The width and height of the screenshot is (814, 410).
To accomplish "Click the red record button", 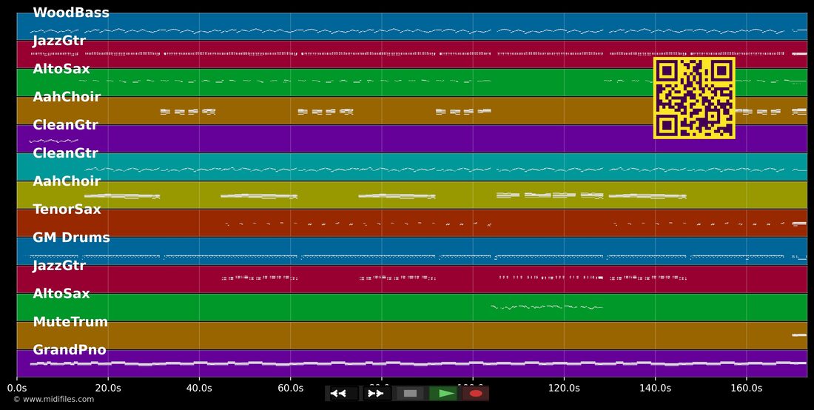I will pyautogui.click(x=476, y=394).
